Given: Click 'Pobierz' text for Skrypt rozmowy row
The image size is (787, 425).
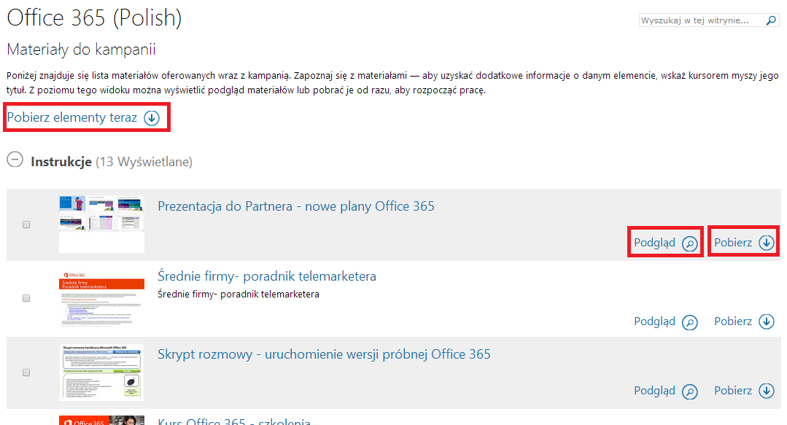Looking at the screenshot, I should [733, 391].
